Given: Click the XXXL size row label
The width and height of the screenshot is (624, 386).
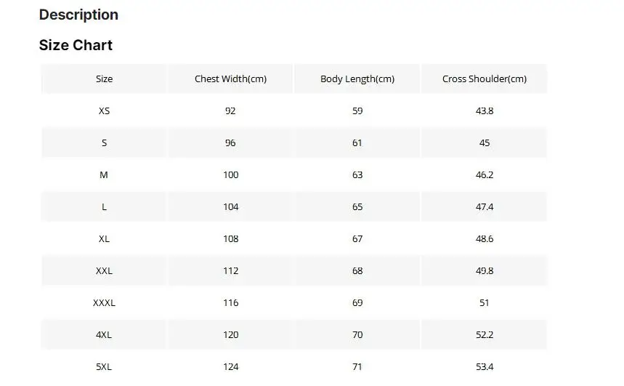Looking at the screenshot, I should coord(104,302).
